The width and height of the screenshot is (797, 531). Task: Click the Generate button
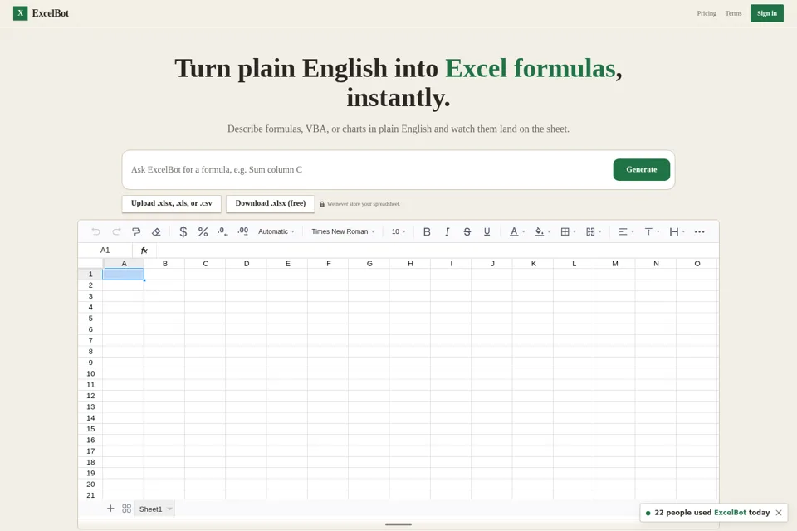point(642,170)
